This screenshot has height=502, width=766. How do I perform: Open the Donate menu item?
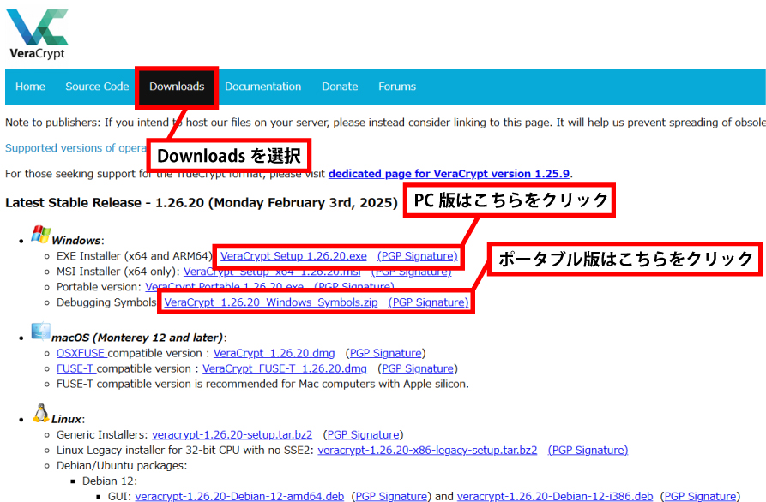click(x=340, y=87)
